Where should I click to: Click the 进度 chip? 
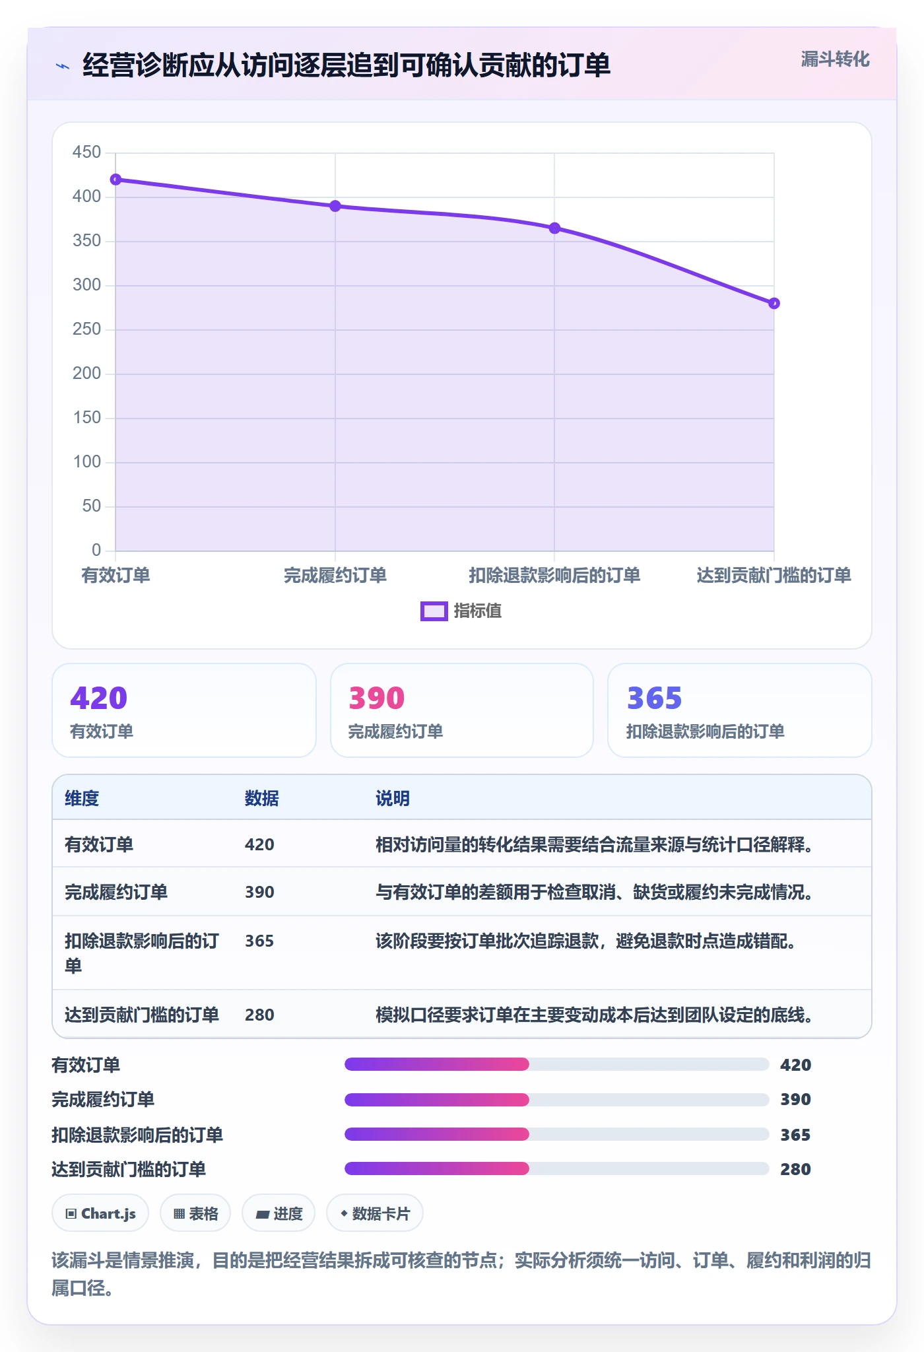[279, 1213]
